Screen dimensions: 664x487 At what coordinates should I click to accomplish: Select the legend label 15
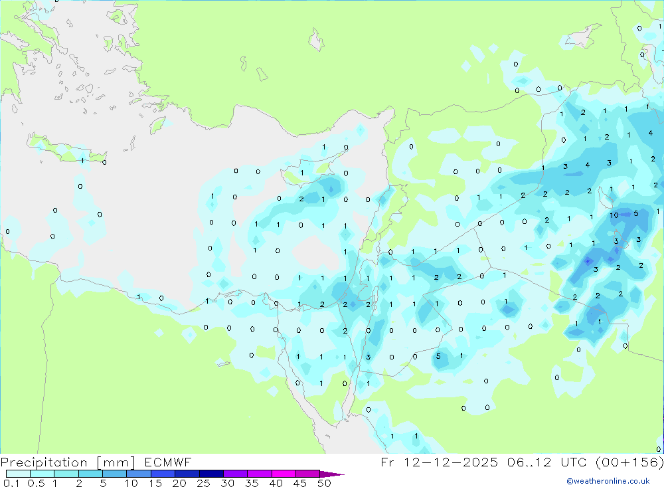[155, 483]
